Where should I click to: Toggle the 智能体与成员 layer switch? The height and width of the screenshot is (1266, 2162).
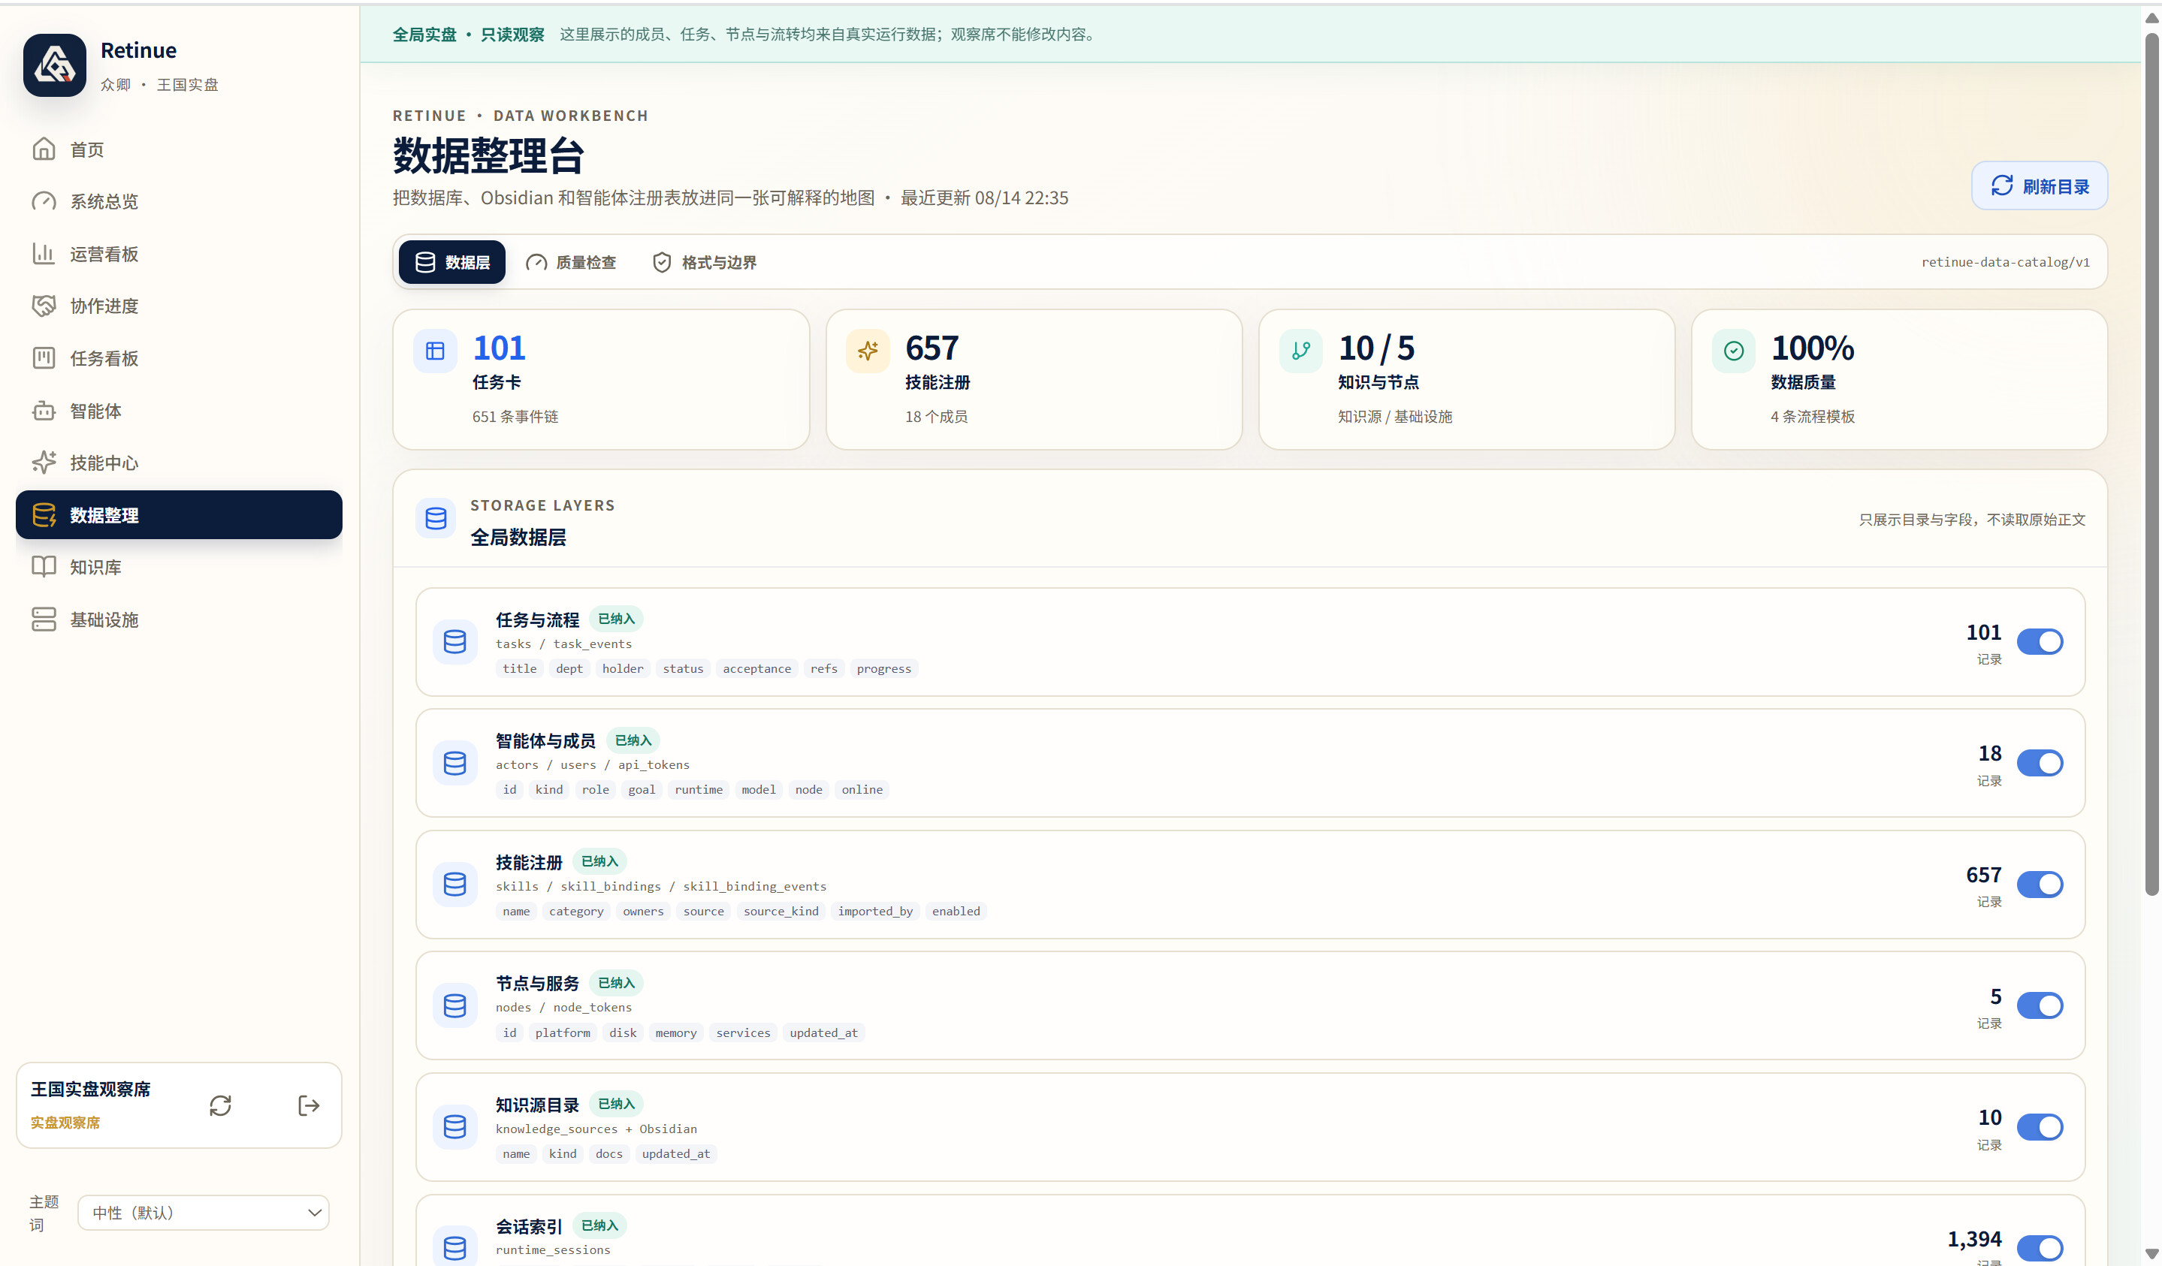click(x=2040, y=762)
